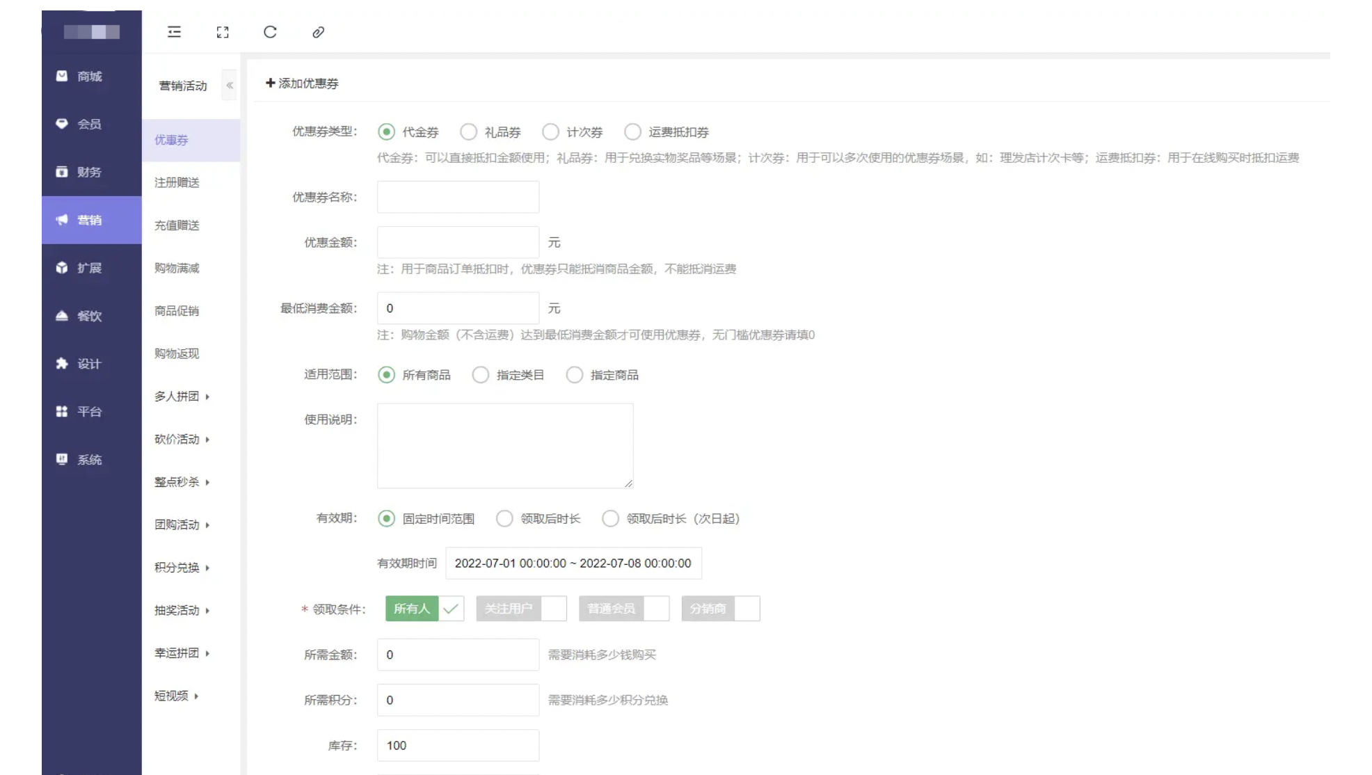Screen dimensions: 1372x775
Task: Expand the 整点秒杀 submenu
Action: 182,482
